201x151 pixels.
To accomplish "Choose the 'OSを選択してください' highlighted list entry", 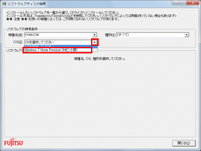I will [x=61, y=46].
